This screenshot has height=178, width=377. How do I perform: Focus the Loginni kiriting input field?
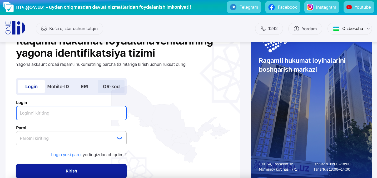(x=71, y=113)
